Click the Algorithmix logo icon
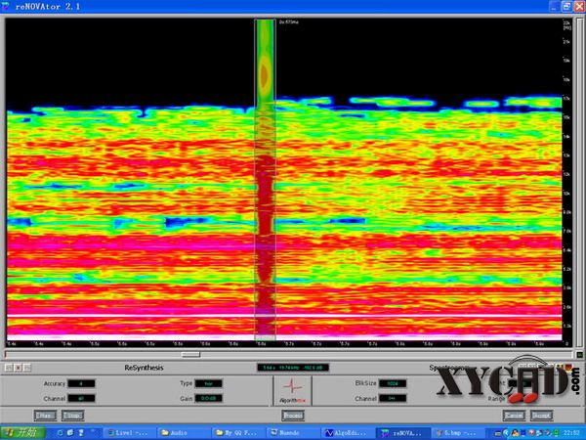The height and width of the screenshot is (440, 586). click(x=293, y=390)
